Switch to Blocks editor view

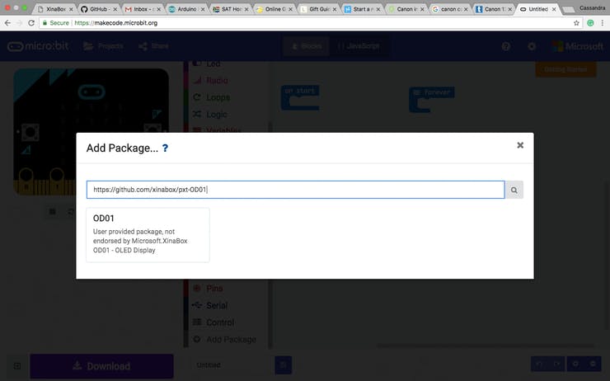pos(306,46)
